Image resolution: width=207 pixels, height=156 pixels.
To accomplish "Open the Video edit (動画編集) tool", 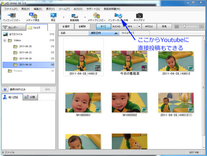I will 75,17.
